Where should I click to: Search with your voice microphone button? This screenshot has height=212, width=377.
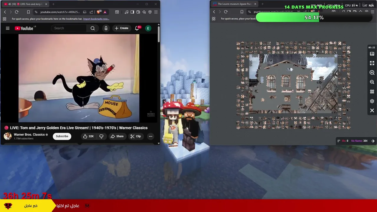106,28
